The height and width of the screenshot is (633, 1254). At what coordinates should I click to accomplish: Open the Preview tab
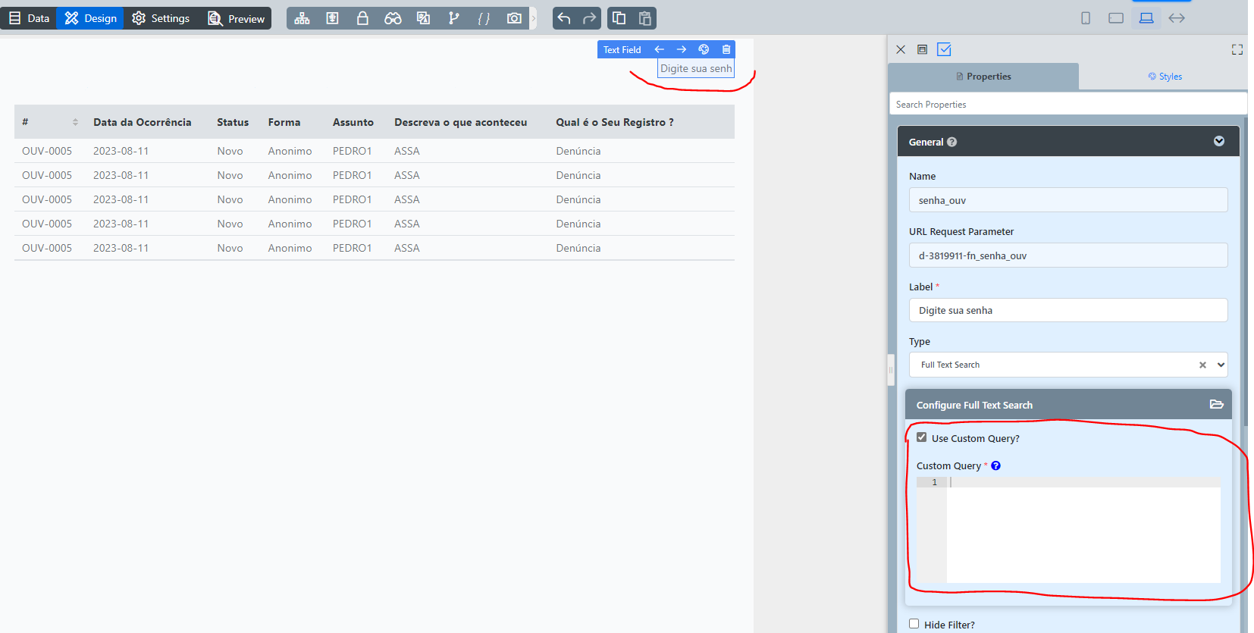(x=237, y=18)
